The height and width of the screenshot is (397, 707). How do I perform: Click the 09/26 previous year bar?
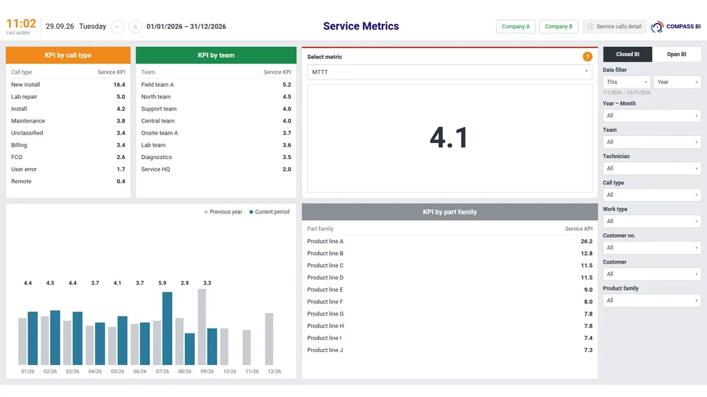(x=202, y=327)
